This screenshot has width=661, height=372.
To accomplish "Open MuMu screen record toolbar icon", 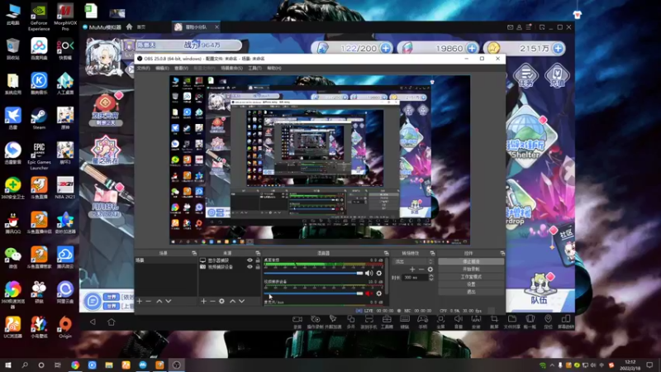I will [x=297, y=322].
